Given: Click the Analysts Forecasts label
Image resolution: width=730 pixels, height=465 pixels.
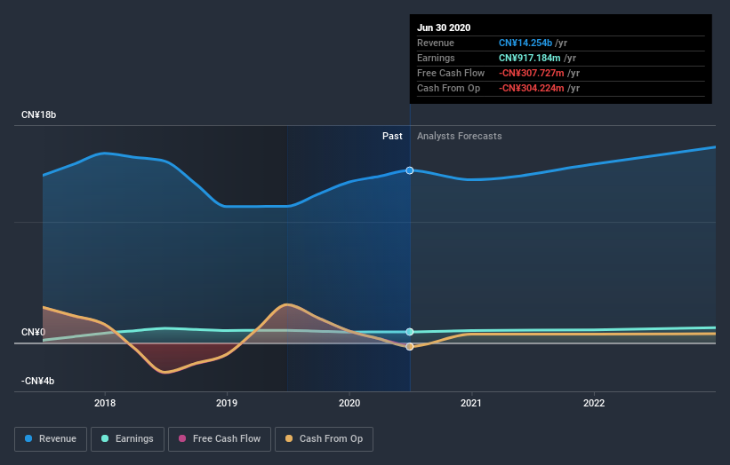Looking at the screenshot, I should [460, 136].
